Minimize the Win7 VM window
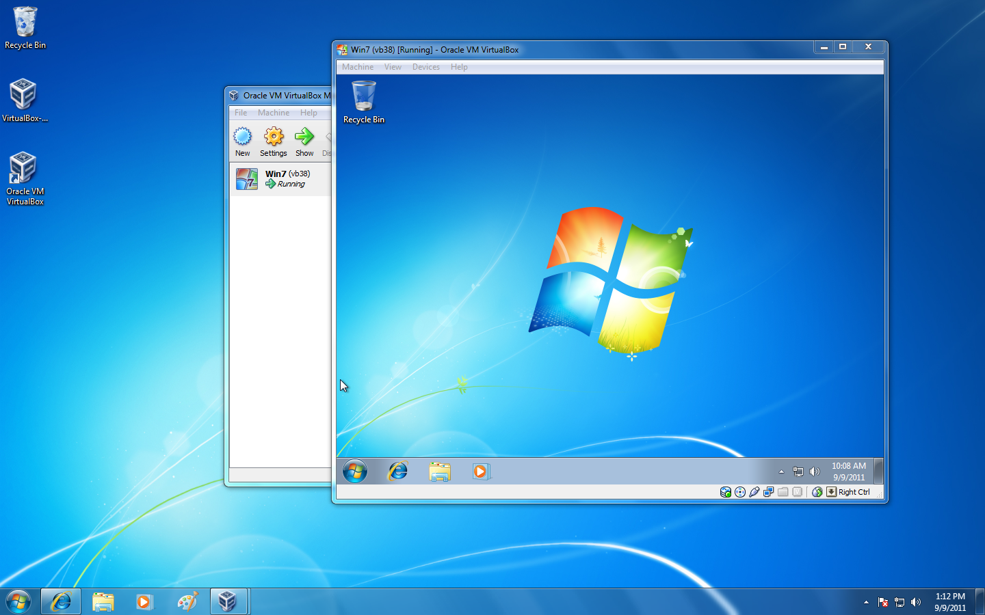The width and height of the screenshot is (985, 615). click(x=824, y=47)
